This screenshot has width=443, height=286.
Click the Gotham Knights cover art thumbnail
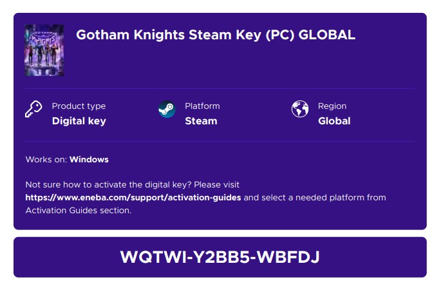click(x=44, y=50)
